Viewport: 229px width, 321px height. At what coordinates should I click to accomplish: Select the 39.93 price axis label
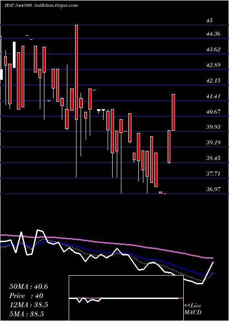[x=213, y=127]
